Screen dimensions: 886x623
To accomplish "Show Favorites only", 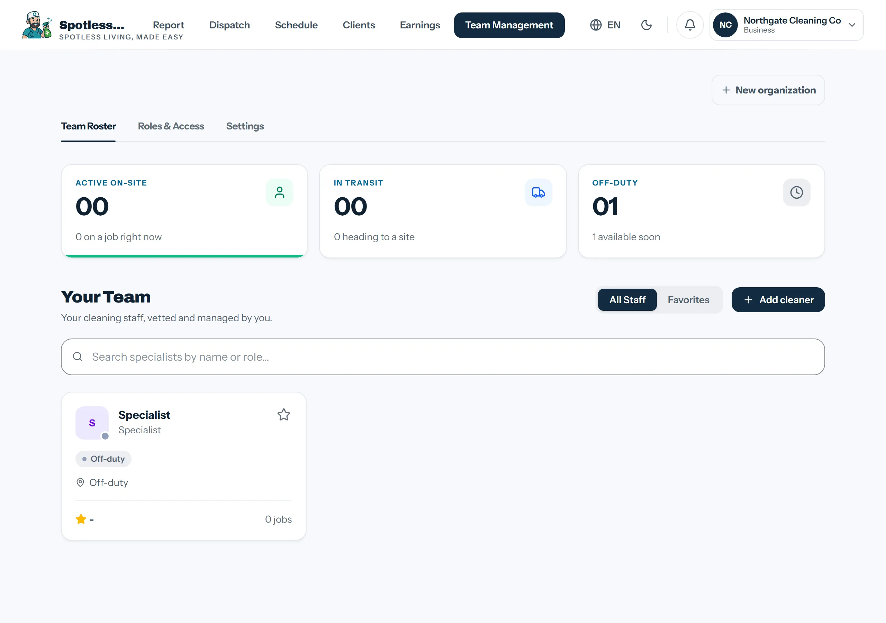I will 688,299.
